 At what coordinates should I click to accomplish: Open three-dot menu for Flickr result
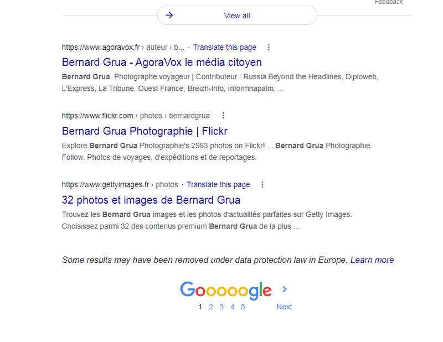click(223, 116)
